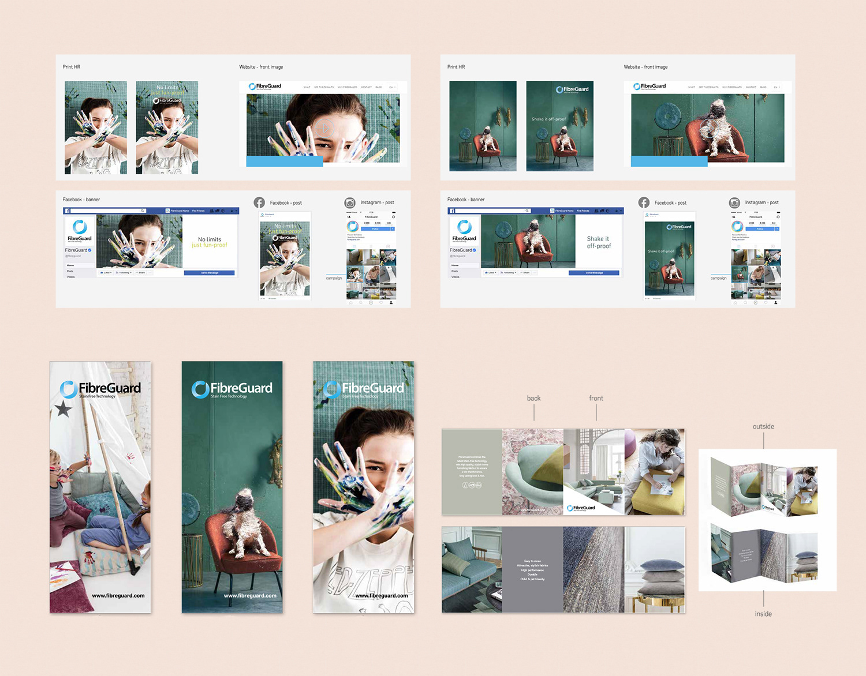
Task: Click the FibreGuard logo on the dog website header
Action: (649, 87)
